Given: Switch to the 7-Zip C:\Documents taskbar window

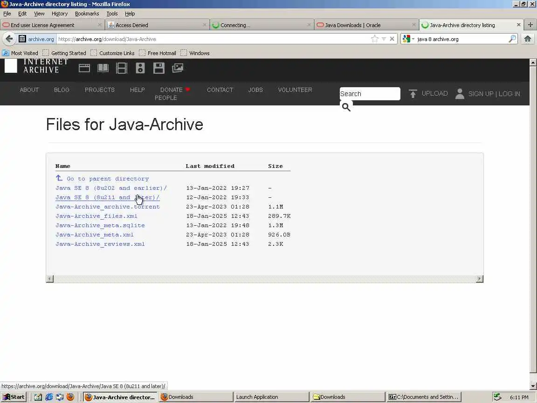Looking at the screenshot, I should coord(424,397).
